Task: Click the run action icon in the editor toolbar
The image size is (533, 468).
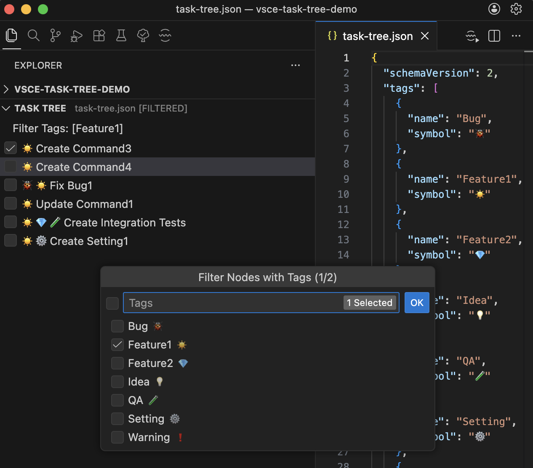Action: click(x=472, y=36)
